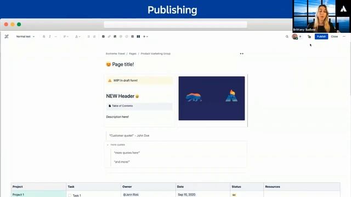Click the find and replace search icon
Screen dimensions: 351x197
pyautogui.click(x=287, y=37)
